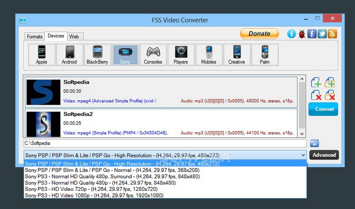355x209 pixels.
Task: Open the blue info icon
Action: click(x=292, y=34)
